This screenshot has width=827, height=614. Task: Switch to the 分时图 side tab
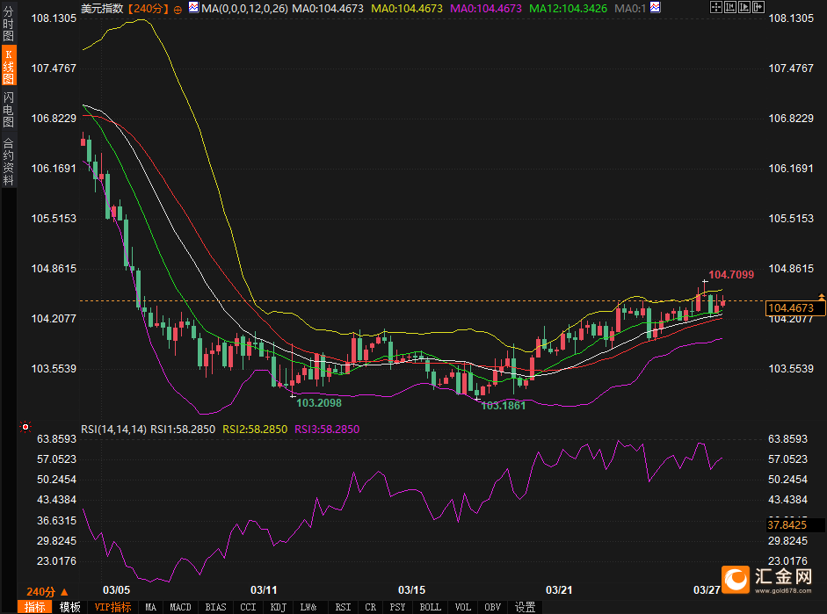point(9,23)
